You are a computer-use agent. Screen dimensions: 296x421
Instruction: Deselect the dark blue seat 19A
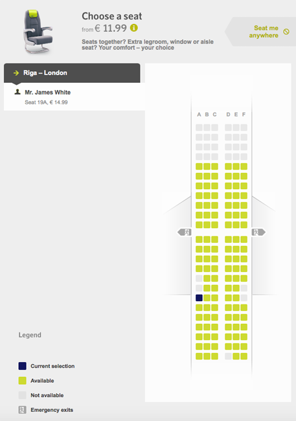click(199, 298)
